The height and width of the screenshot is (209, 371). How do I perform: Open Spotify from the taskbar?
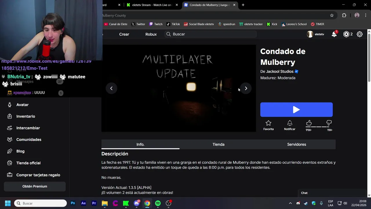tap(158, 203)
